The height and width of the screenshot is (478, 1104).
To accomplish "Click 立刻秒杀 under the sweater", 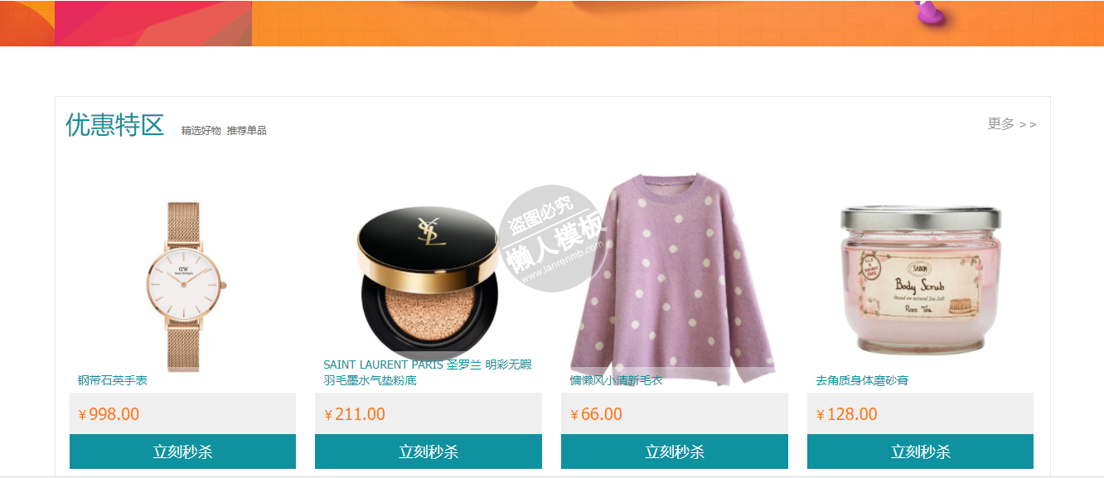I will 675,451.
